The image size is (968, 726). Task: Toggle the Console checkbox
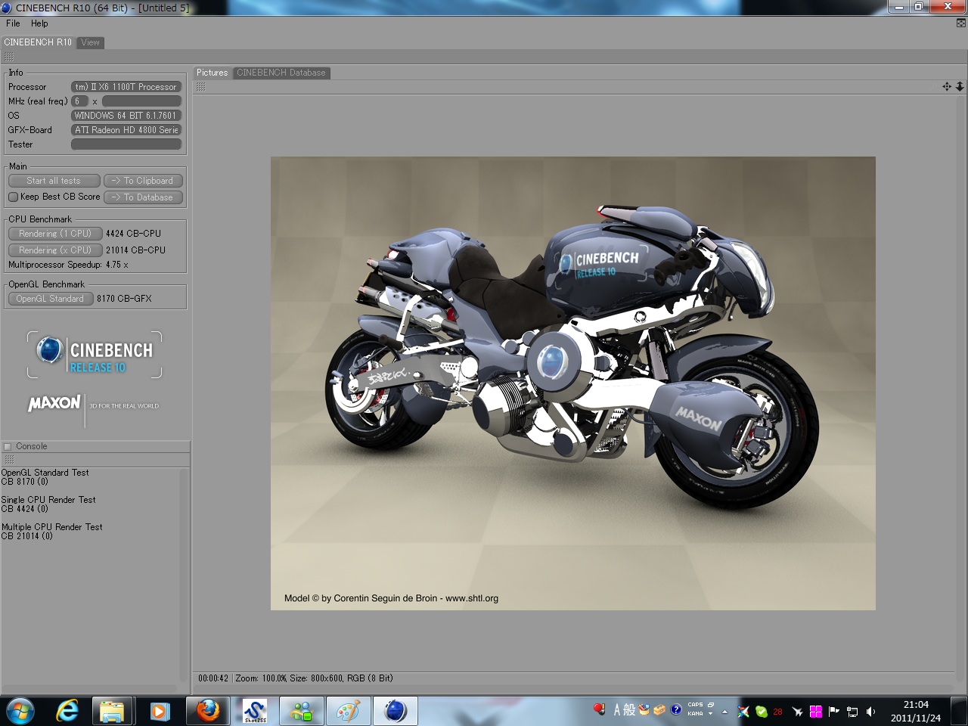8,446
